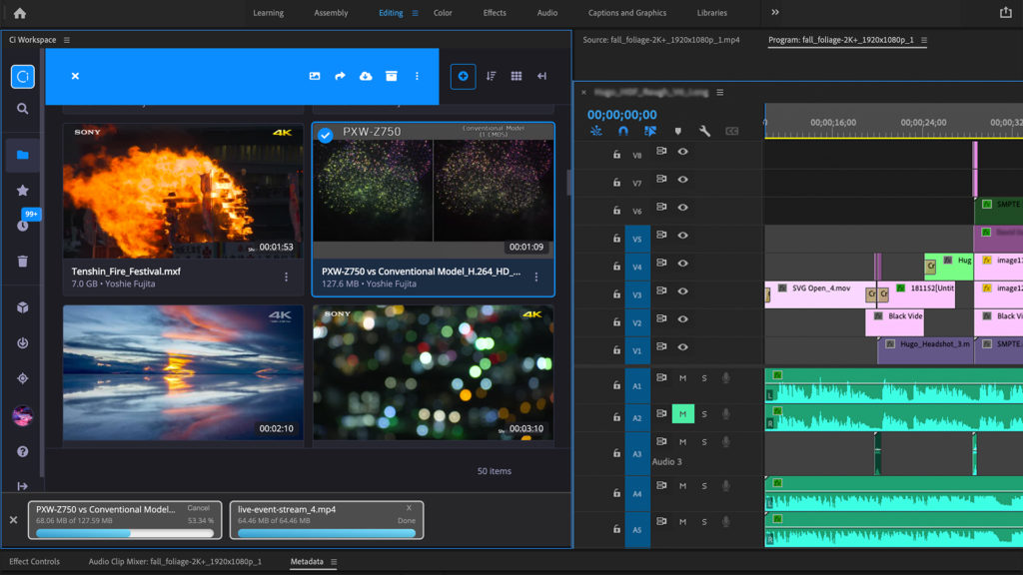
Task: Open the Ci help question-mark icon
Action: pos(22,451)
